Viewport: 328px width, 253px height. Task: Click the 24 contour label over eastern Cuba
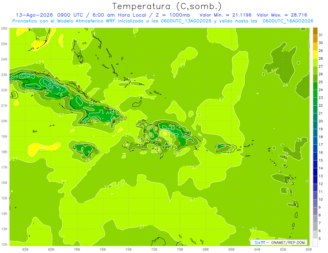click(112, 111)
